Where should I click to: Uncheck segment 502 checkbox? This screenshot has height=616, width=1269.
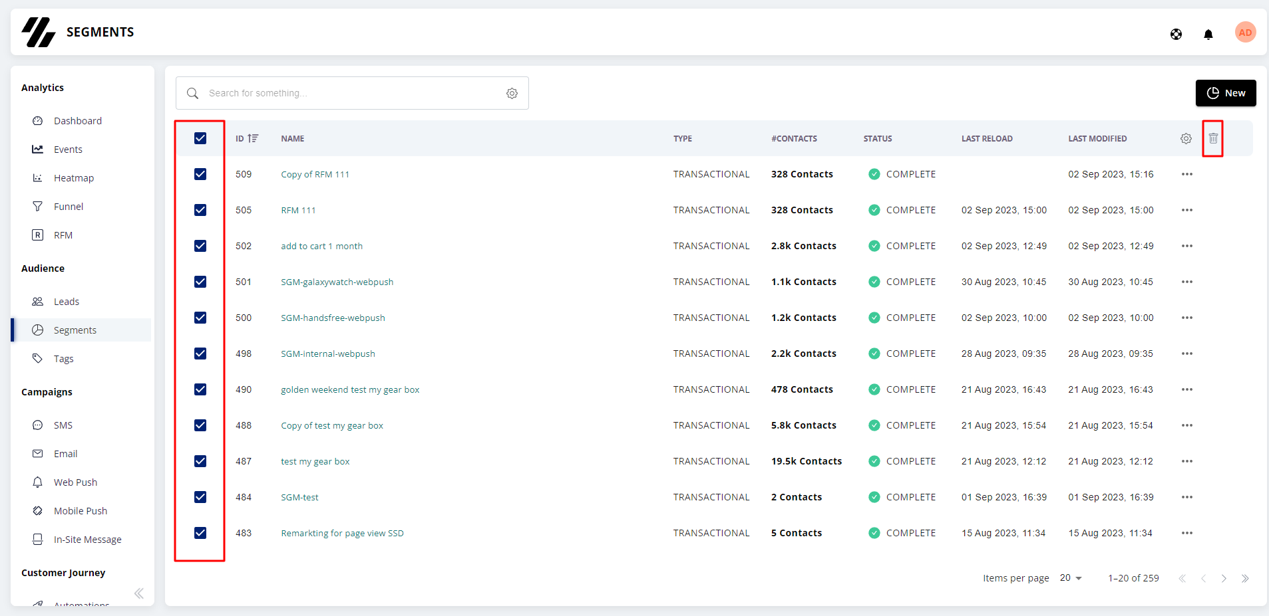[200, 246]
